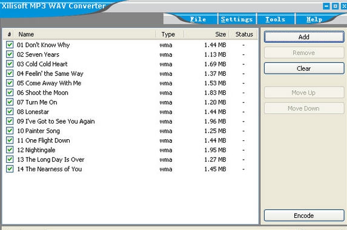The width and height of the screenshot is (347, 230).
Task: Clear the file list with Clear button
Action: pyautogui.click(x=304, y=68)
